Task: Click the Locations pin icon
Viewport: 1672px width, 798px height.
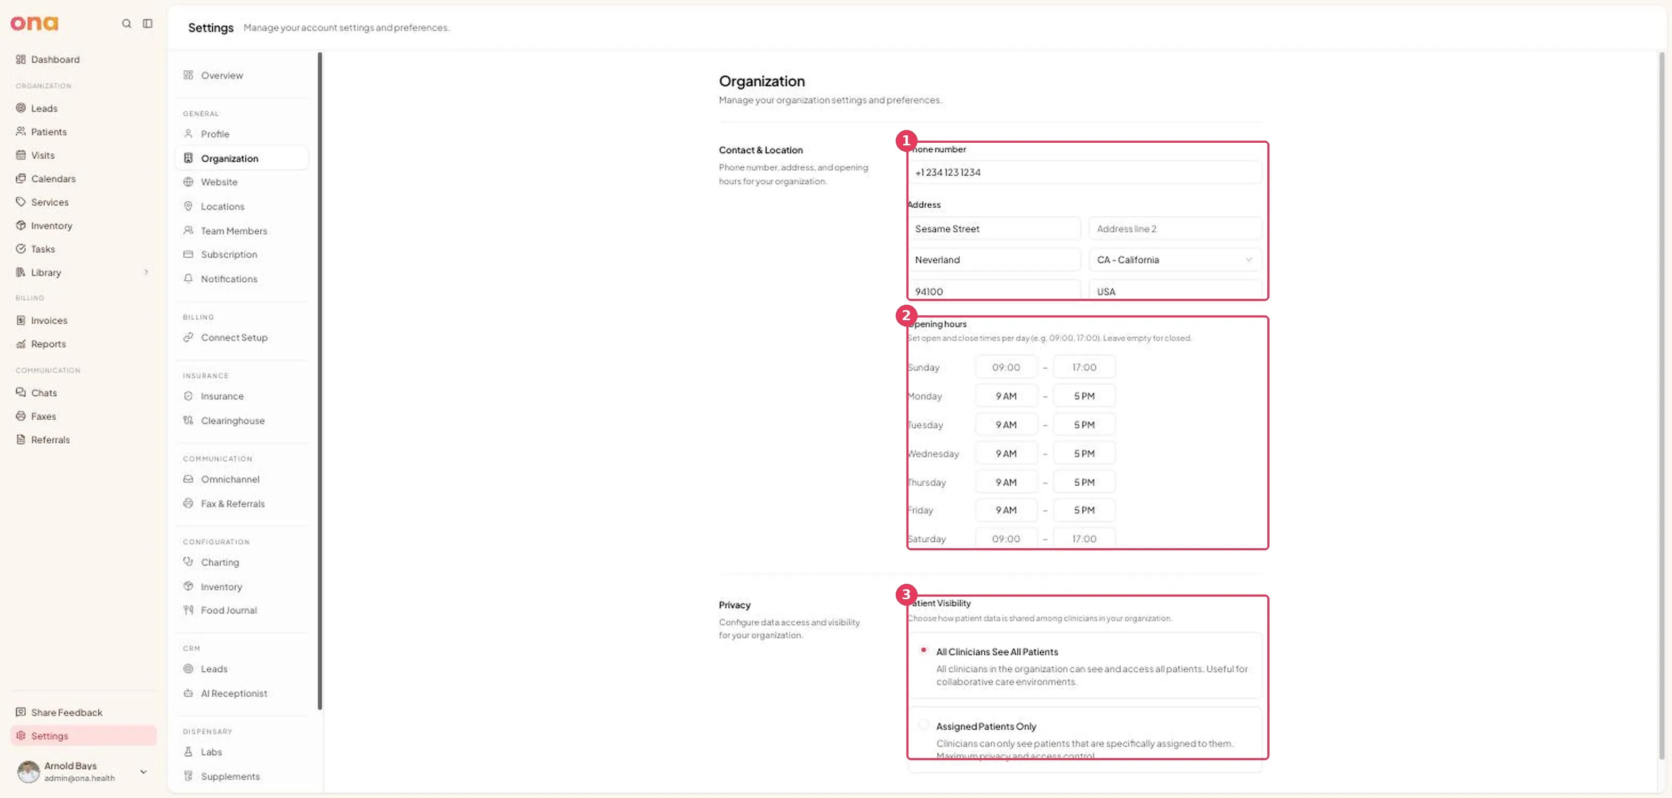Action: click(188, 206)
